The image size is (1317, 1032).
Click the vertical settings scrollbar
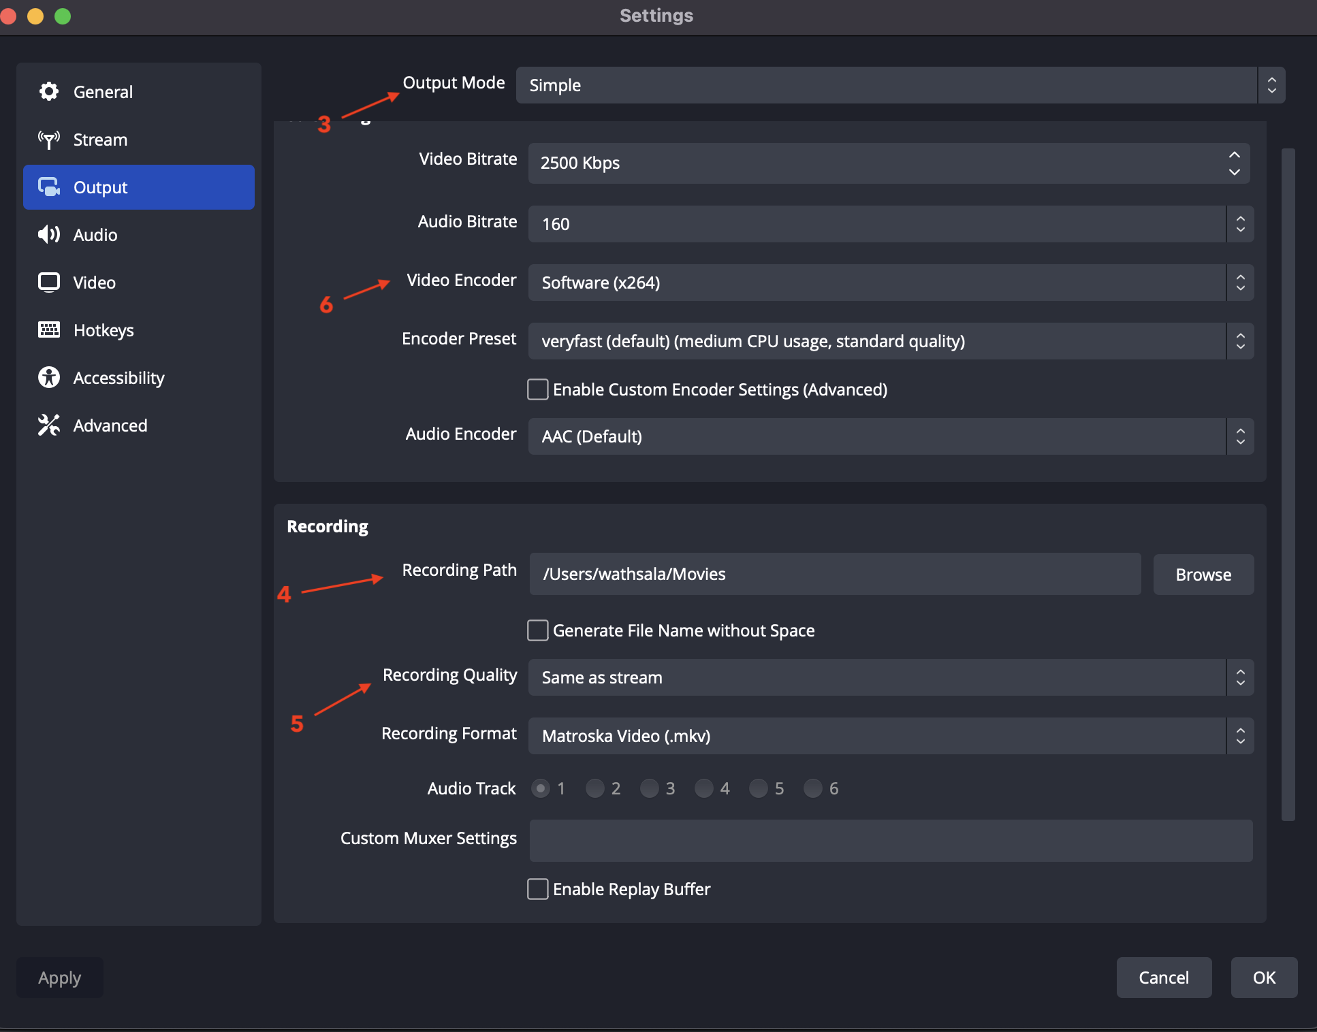[x=1288, y=483]
